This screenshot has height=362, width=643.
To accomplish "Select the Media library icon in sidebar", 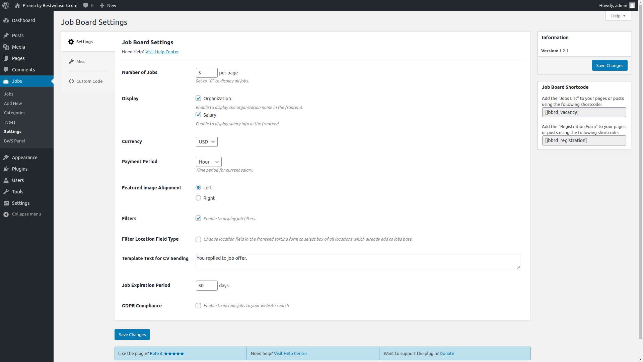I will click(x=6, y=47).
